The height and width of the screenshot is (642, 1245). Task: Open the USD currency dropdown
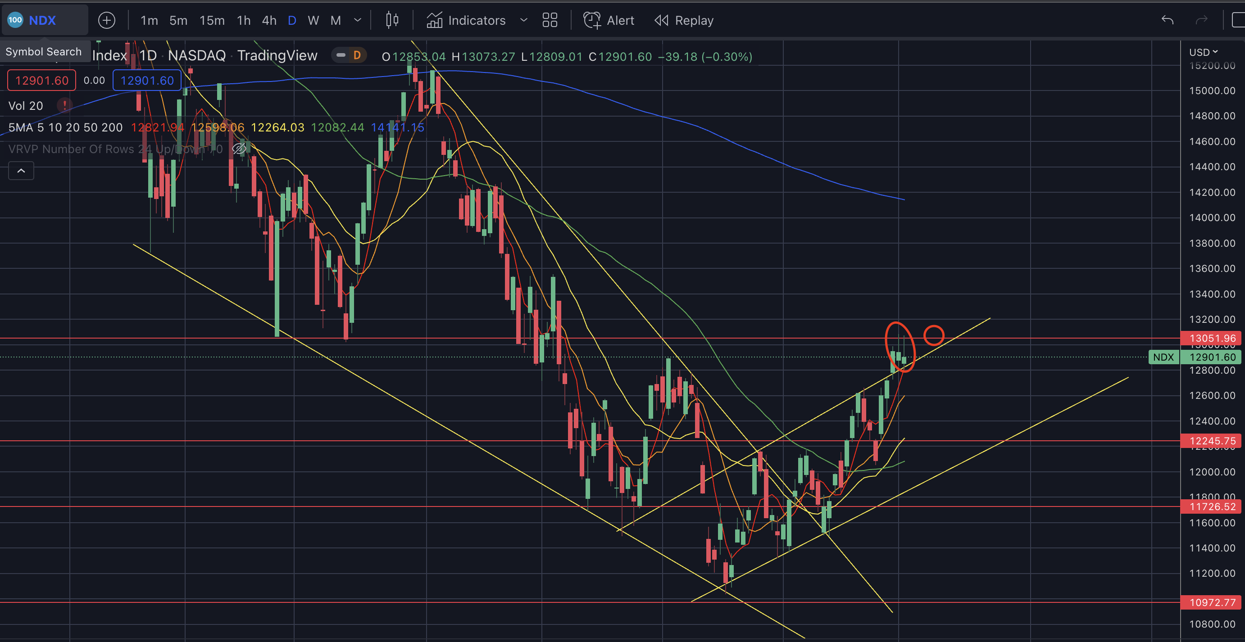tap(1203, 52)
